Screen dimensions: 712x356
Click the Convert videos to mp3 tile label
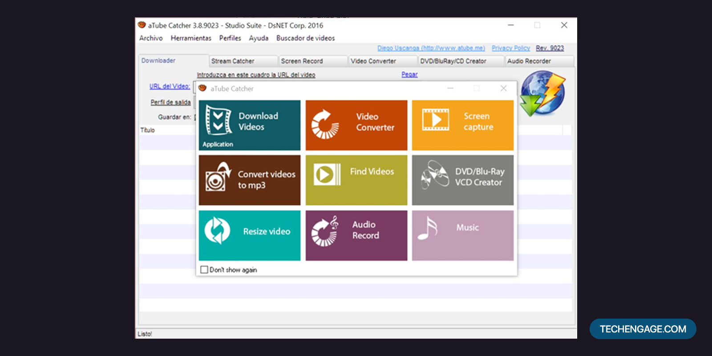coord(266,180)
